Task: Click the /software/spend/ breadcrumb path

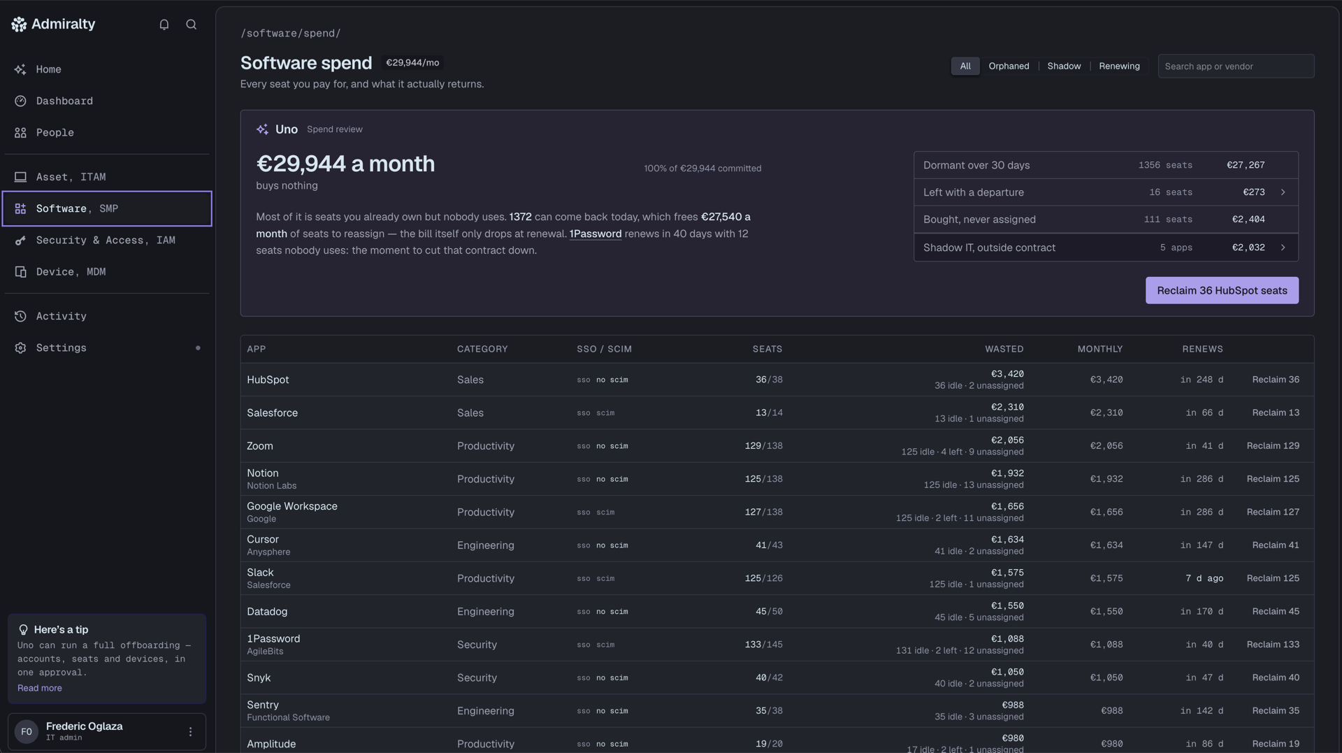Action: click(x=291, y=33)
